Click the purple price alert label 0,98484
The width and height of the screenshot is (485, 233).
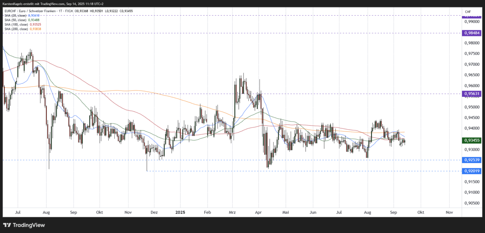(471, 33)
